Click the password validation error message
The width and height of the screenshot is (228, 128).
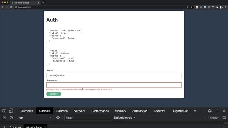pos(79,90)
